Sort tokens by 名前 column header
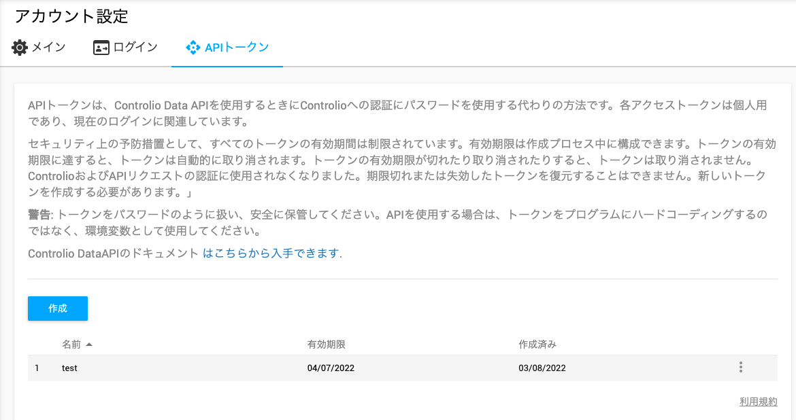The width and height of the screenshot is (796, 420). coord(71,345)
